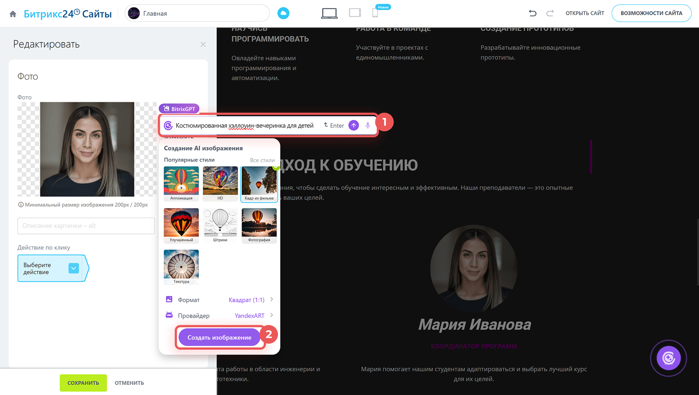Select the HD style

coord(220,184)
